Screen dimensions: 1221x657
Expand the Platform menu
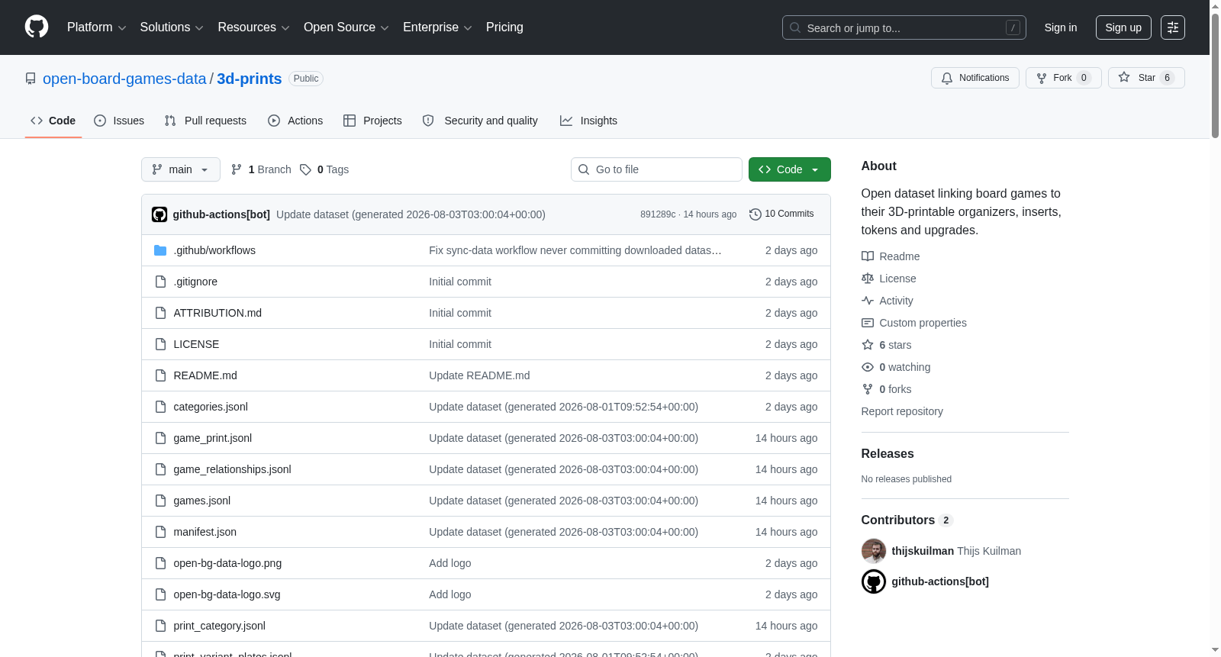[97, 27]
